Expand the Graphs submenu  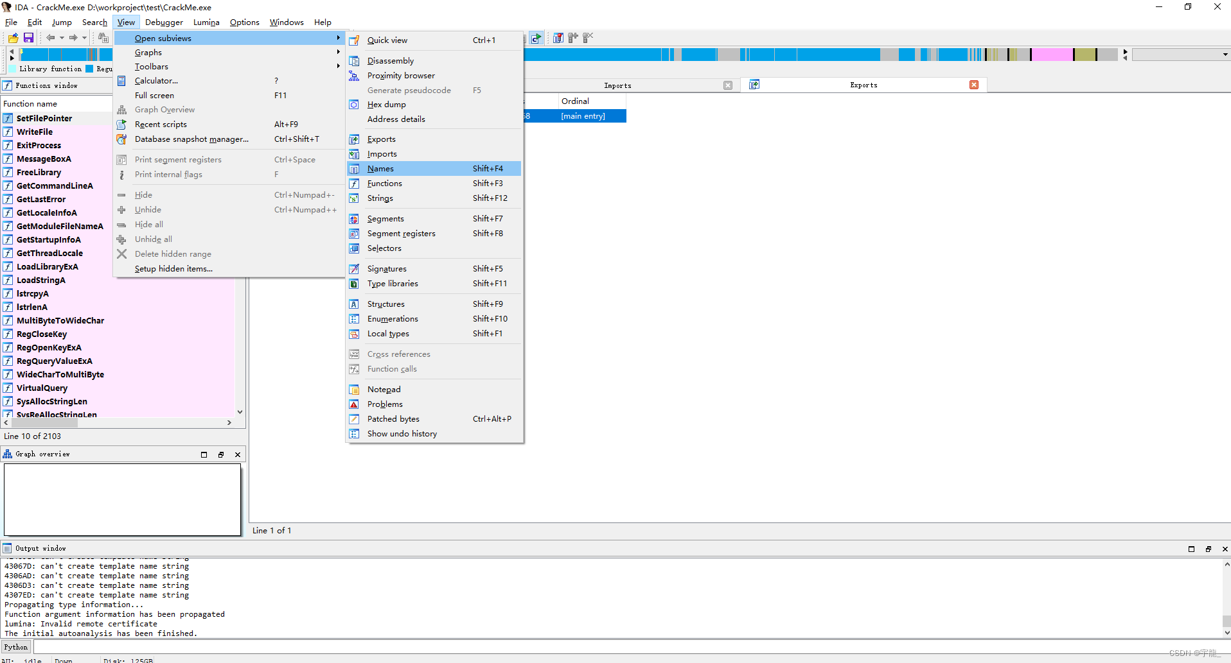click(229, 53)
